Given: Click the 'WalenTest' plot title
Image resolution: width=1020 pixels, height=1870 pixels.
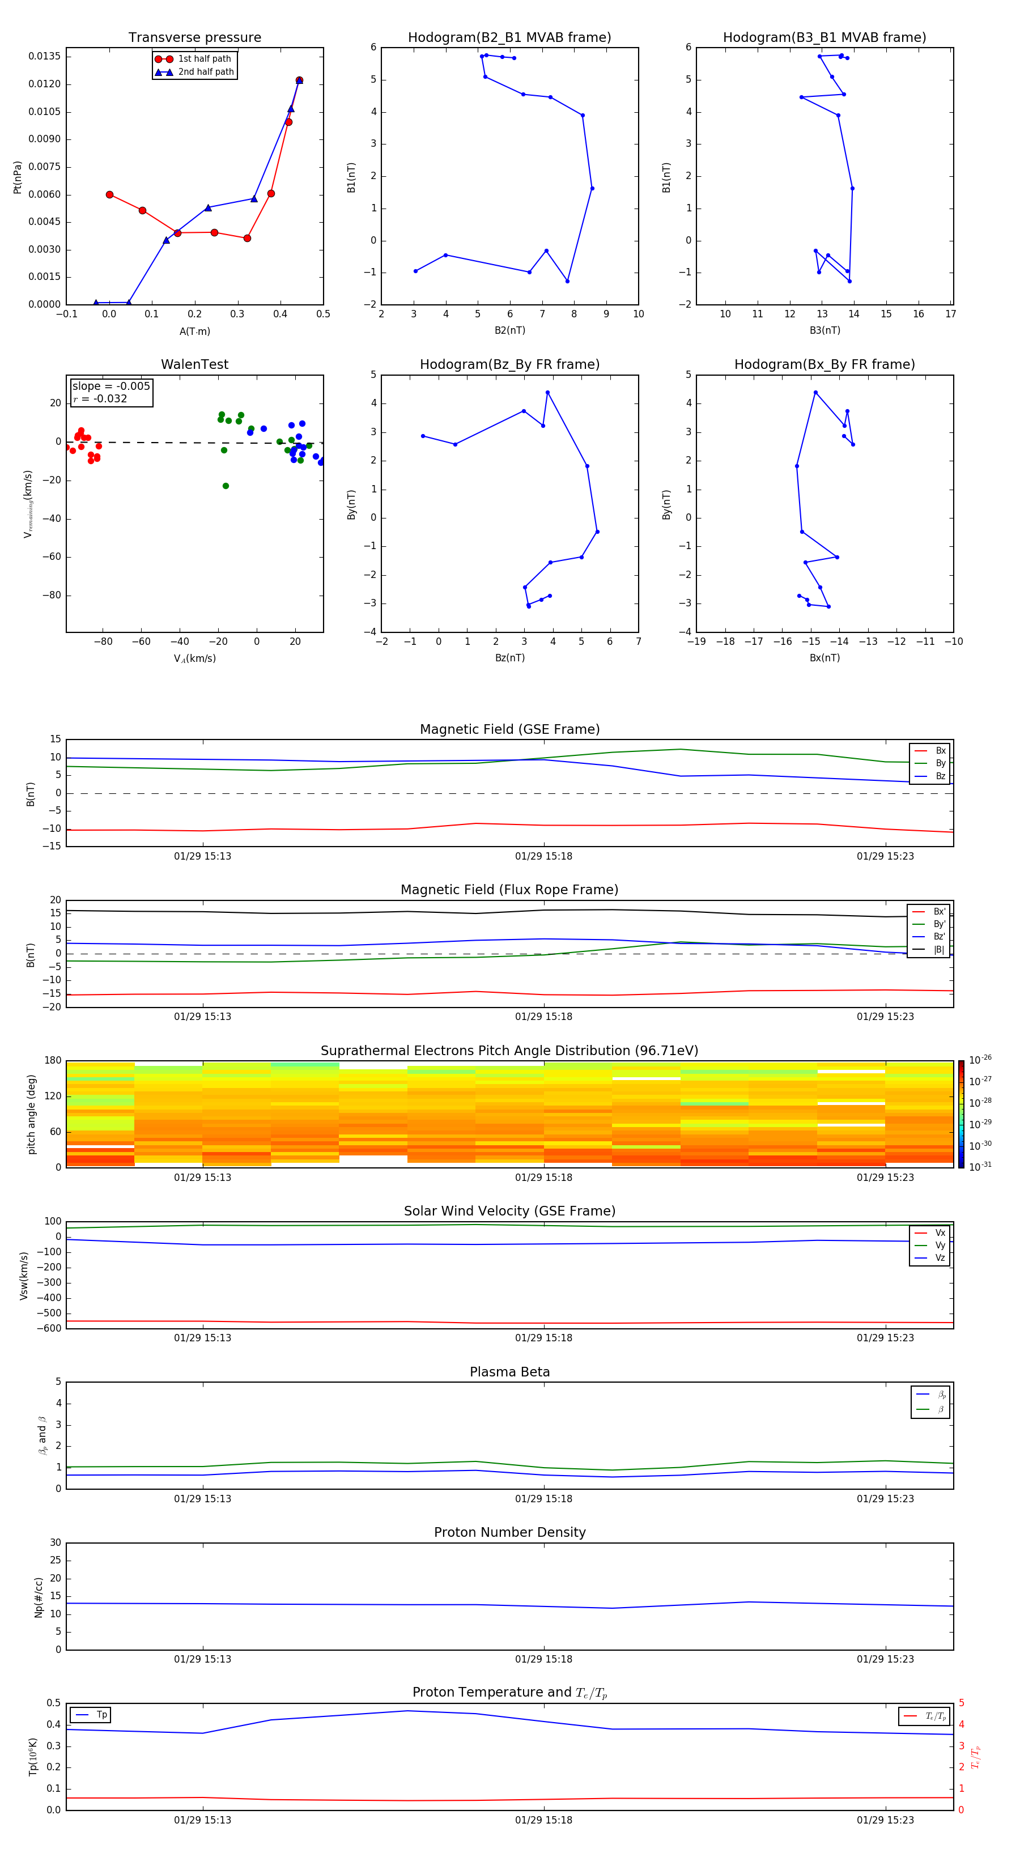Looking at the screenshot, I should pyautogui.click(x=194, y=364).
